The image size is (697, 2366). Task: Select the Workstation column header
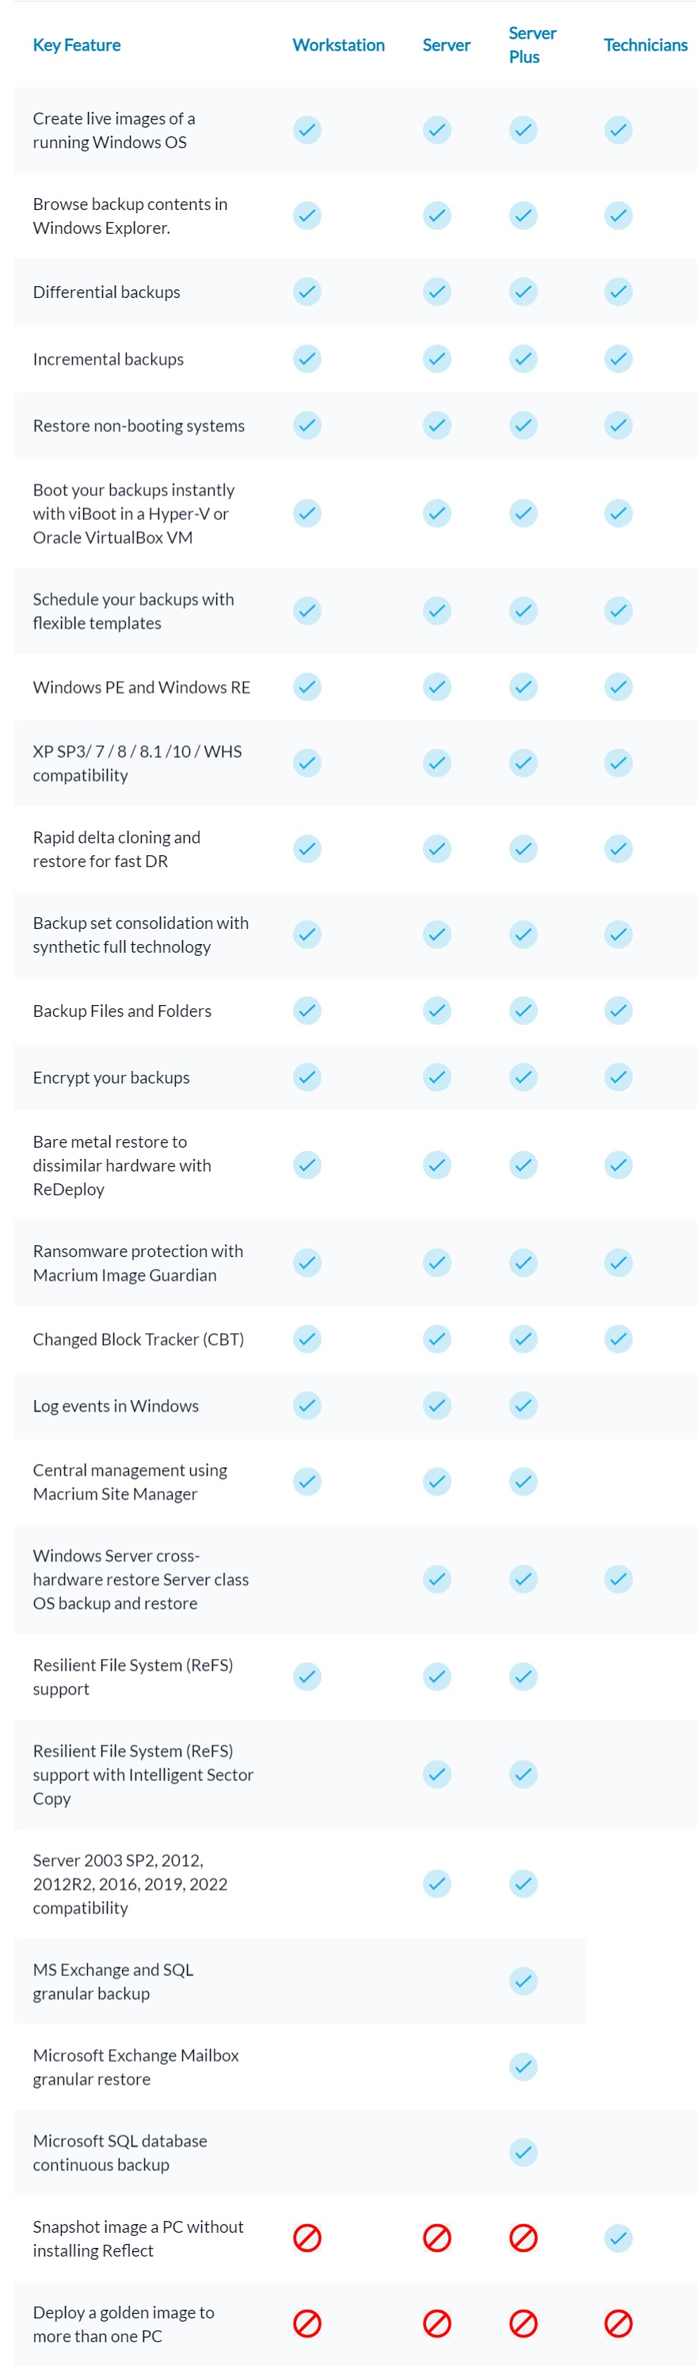(x=338, y=45)
